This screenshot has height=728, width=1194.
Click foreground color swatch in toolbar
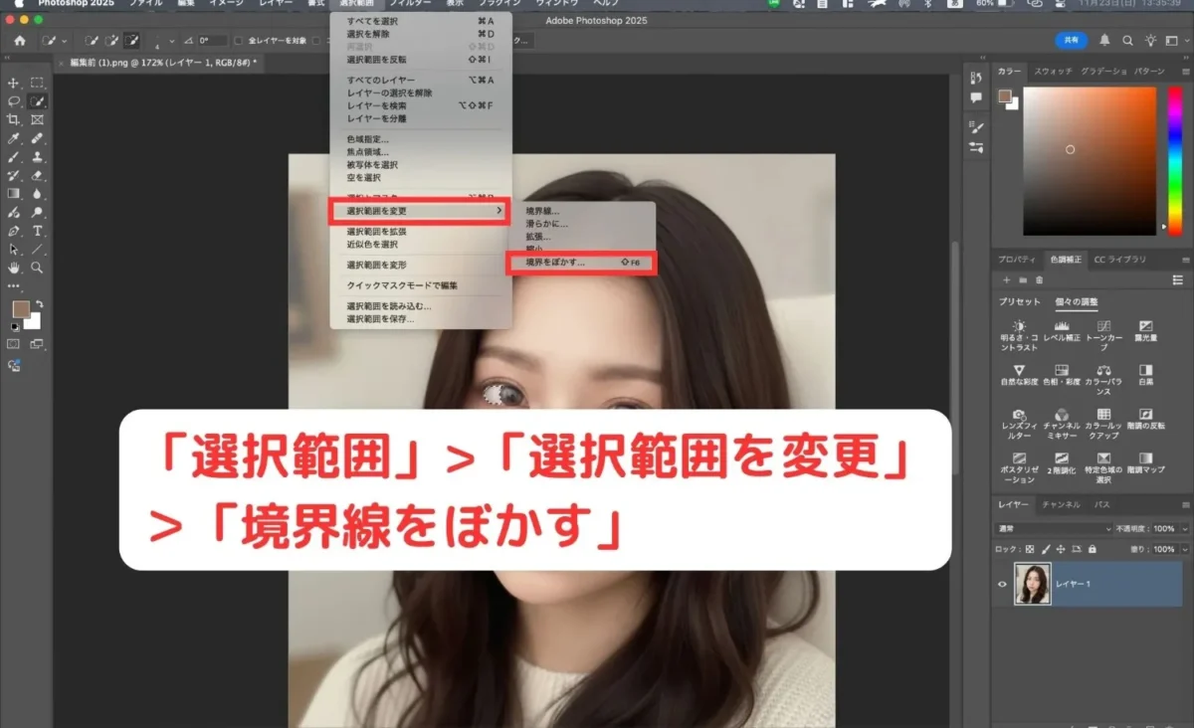[21, 309]
